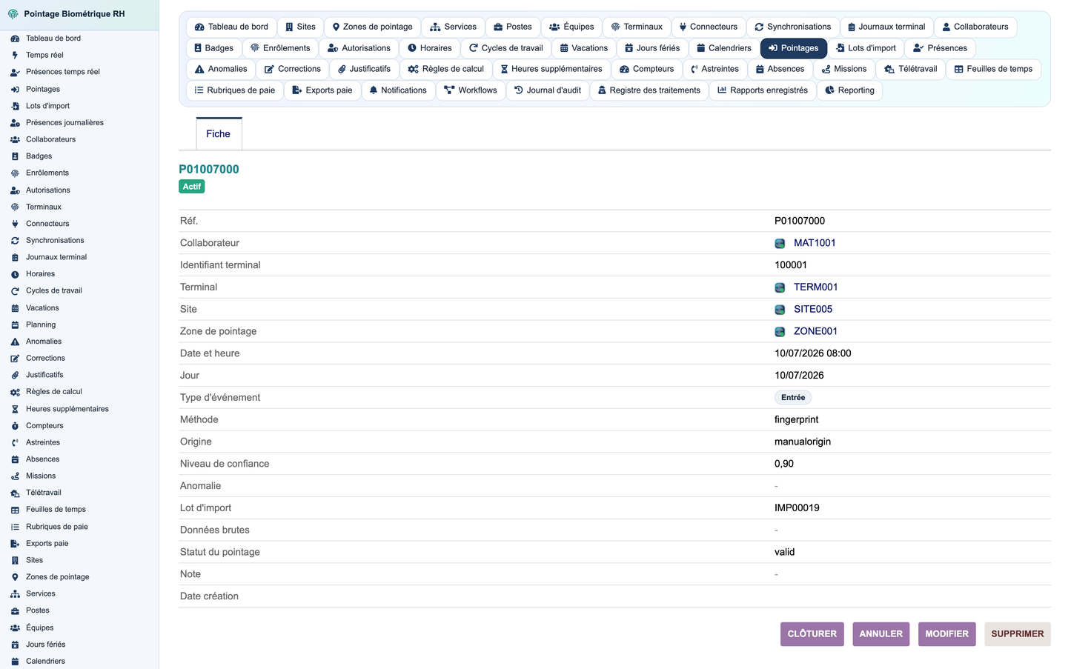The image size is (1071, 669).
Task: Open terminal link TERM001
Action: click(x=815, y=287)
